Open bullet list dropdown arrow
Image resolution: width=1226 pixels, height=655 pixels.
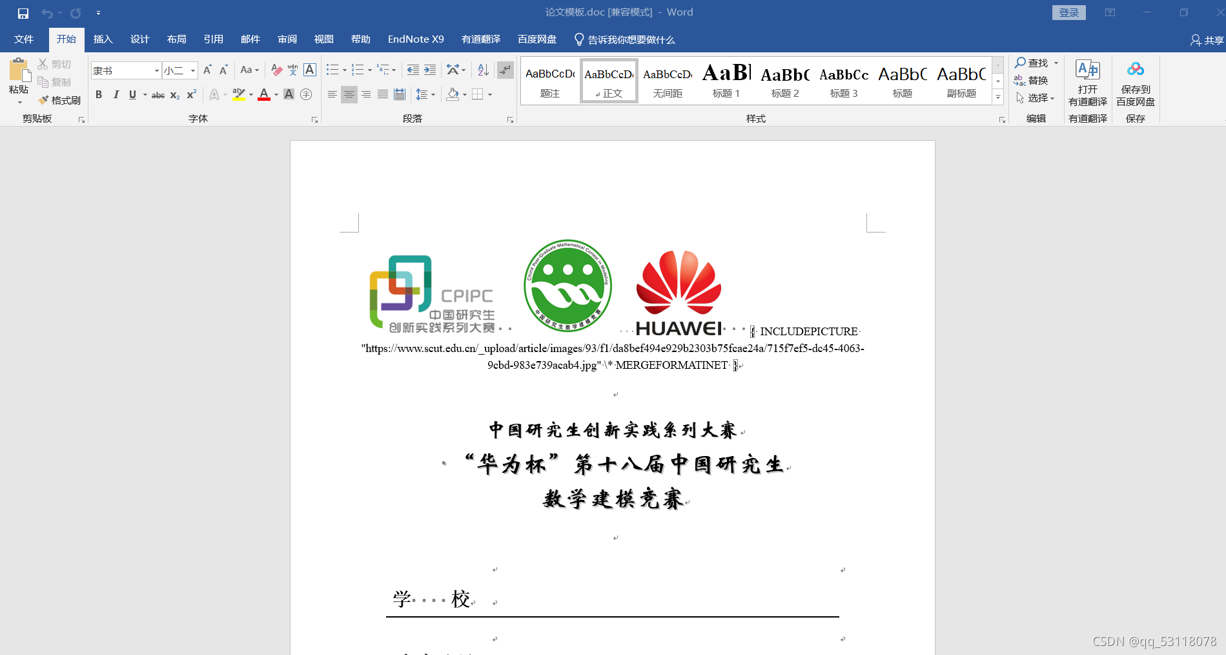tap(345, 70)
